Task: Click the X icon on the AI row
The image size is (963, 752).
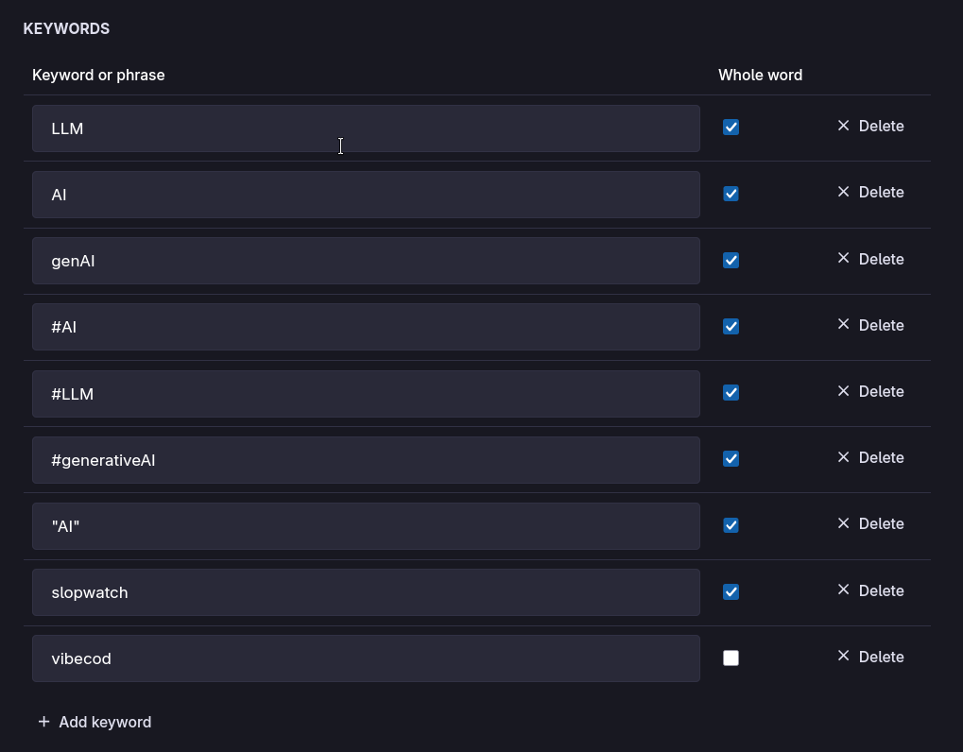Action: 843,192
